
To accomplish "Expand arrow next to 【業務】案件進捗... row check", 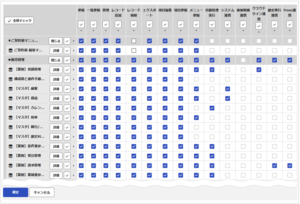I will 74,147.
